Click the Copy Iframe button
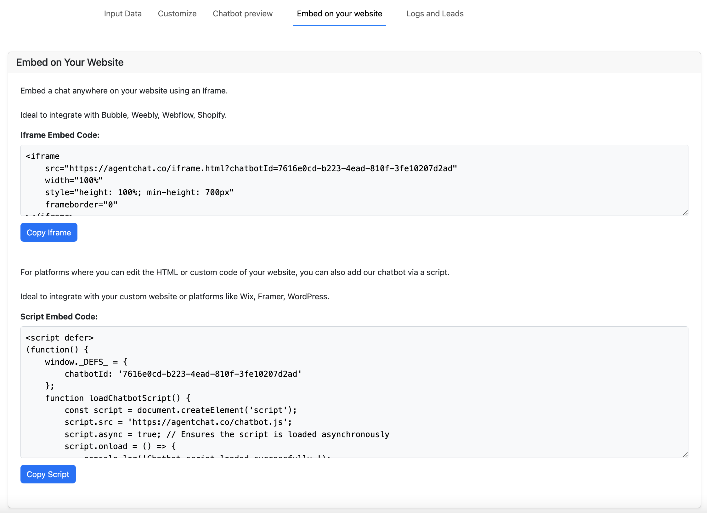The height and width of the screenshot is (513, 707). [49, 232]
